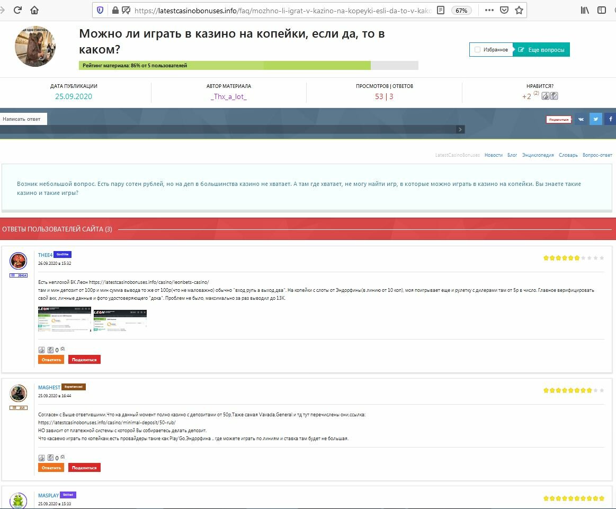Open page actions three-dots menu
Viewport: 616px width, 509px height.
pos(489,10)
